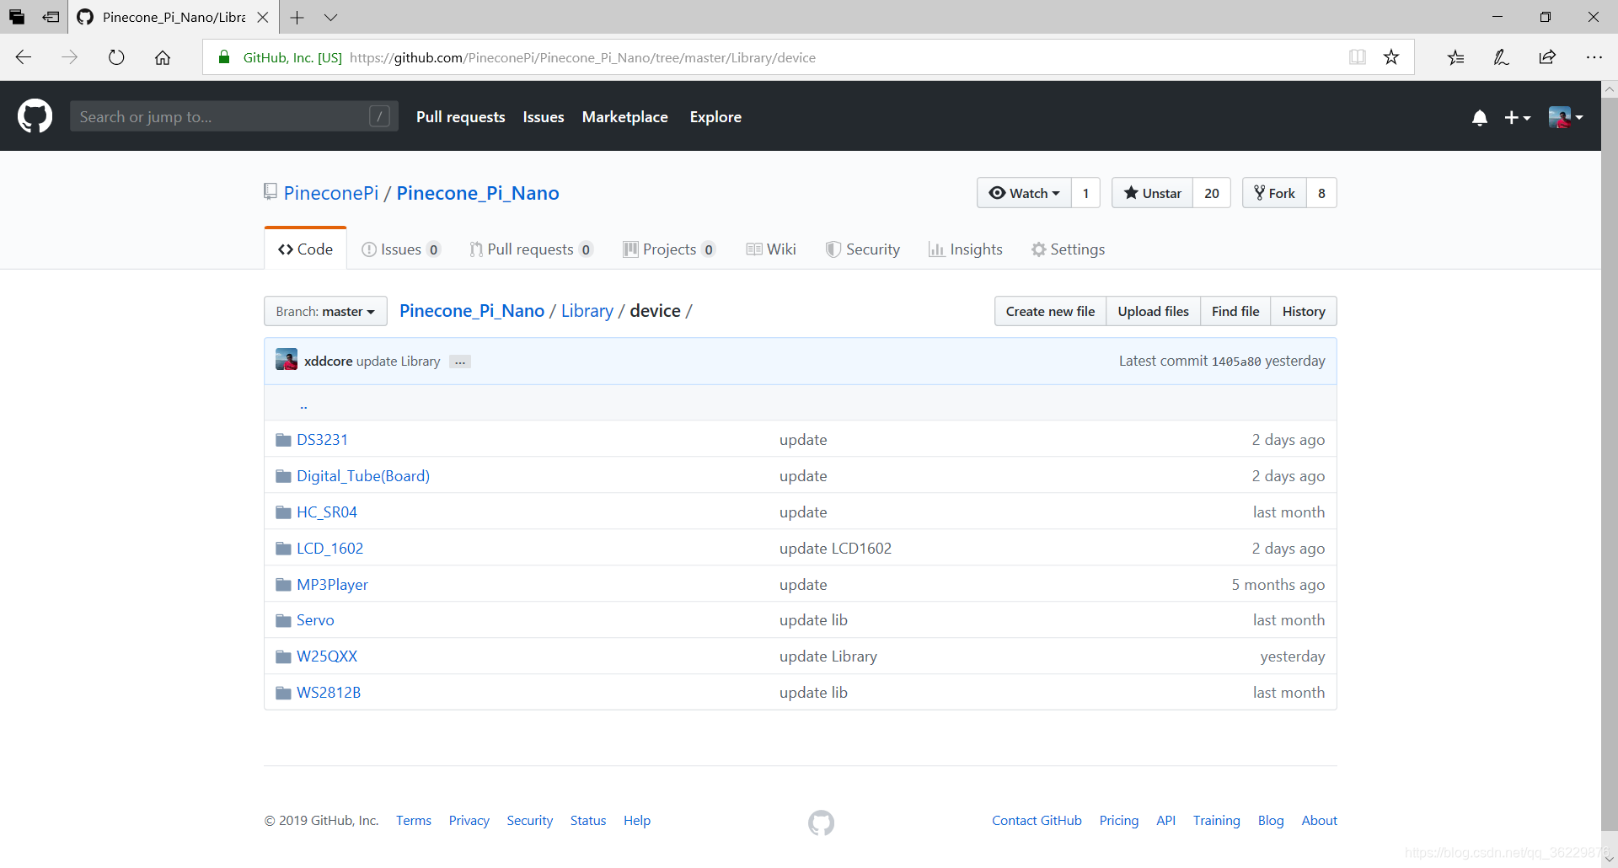This screenshot has height=868, width=1618.
Task: Show tab previews chevron
Action: 330,17
